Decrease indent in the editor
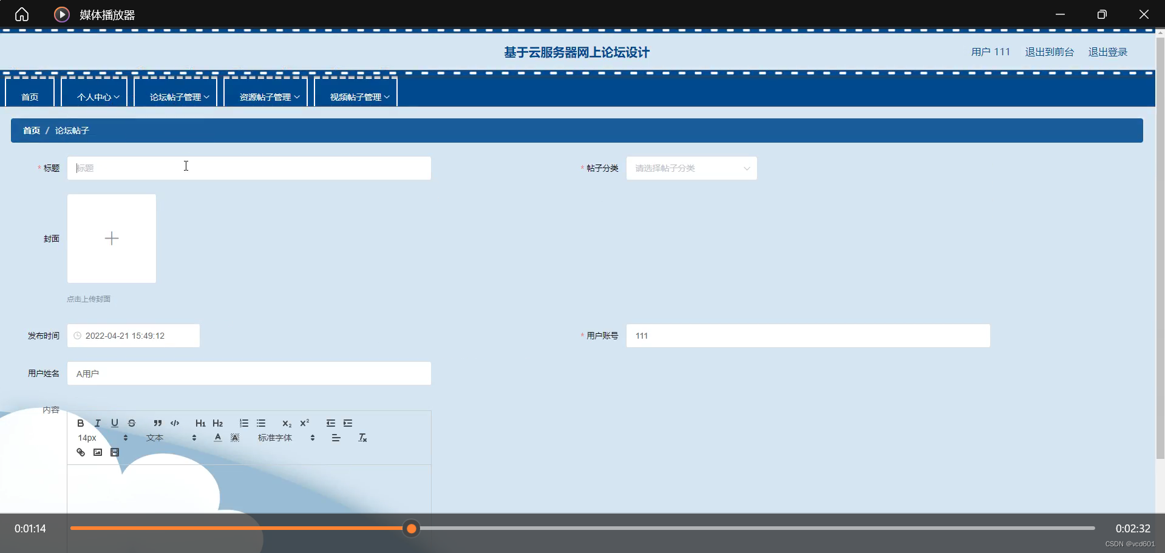Screen dimensions: 1165x553 tap(330, 423)
